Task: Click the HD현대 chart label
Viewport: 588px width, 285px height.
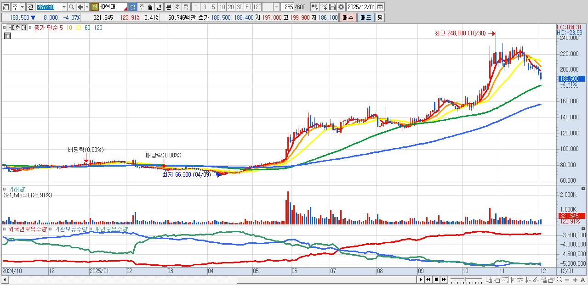Action: [17, 28]
